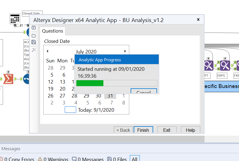The width and height of the screenshot is (239, 161).
Task: Advance to August using the calendar right arrow
Action: click(x=125, y=50)
